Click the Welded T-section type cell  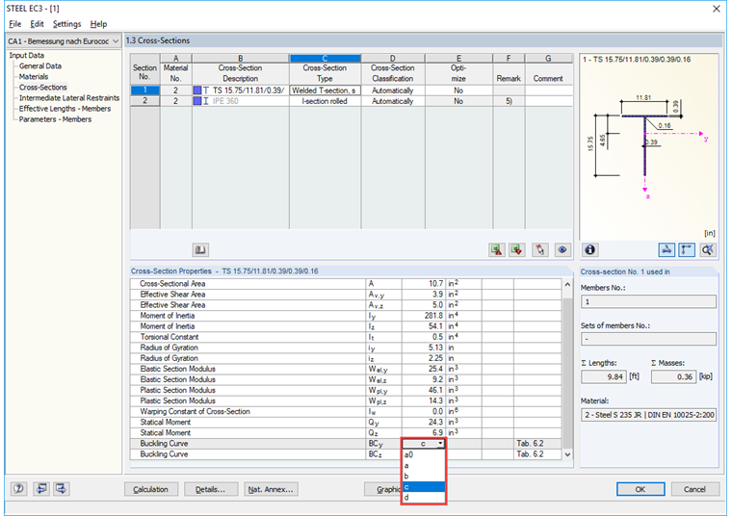tap(325, 90)
